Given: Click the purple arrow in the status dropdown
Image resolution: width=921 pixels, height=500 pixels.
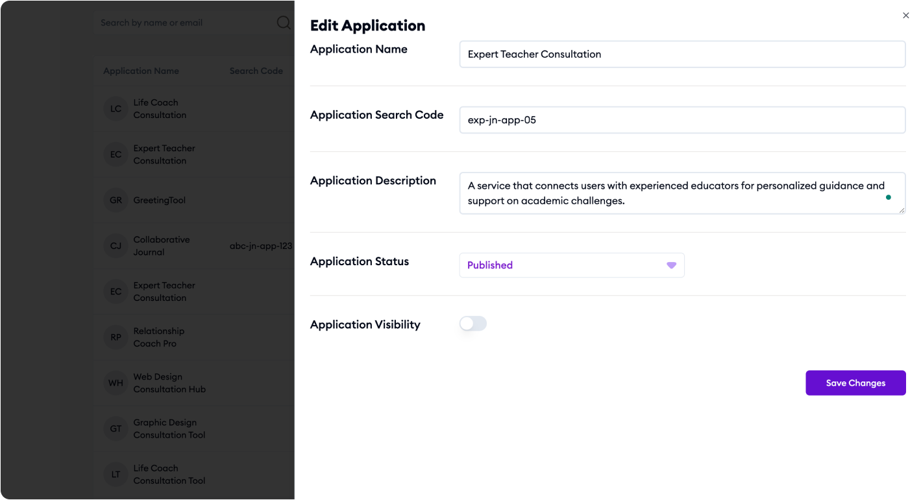Looking at the screenshot, I should (672, 265).
